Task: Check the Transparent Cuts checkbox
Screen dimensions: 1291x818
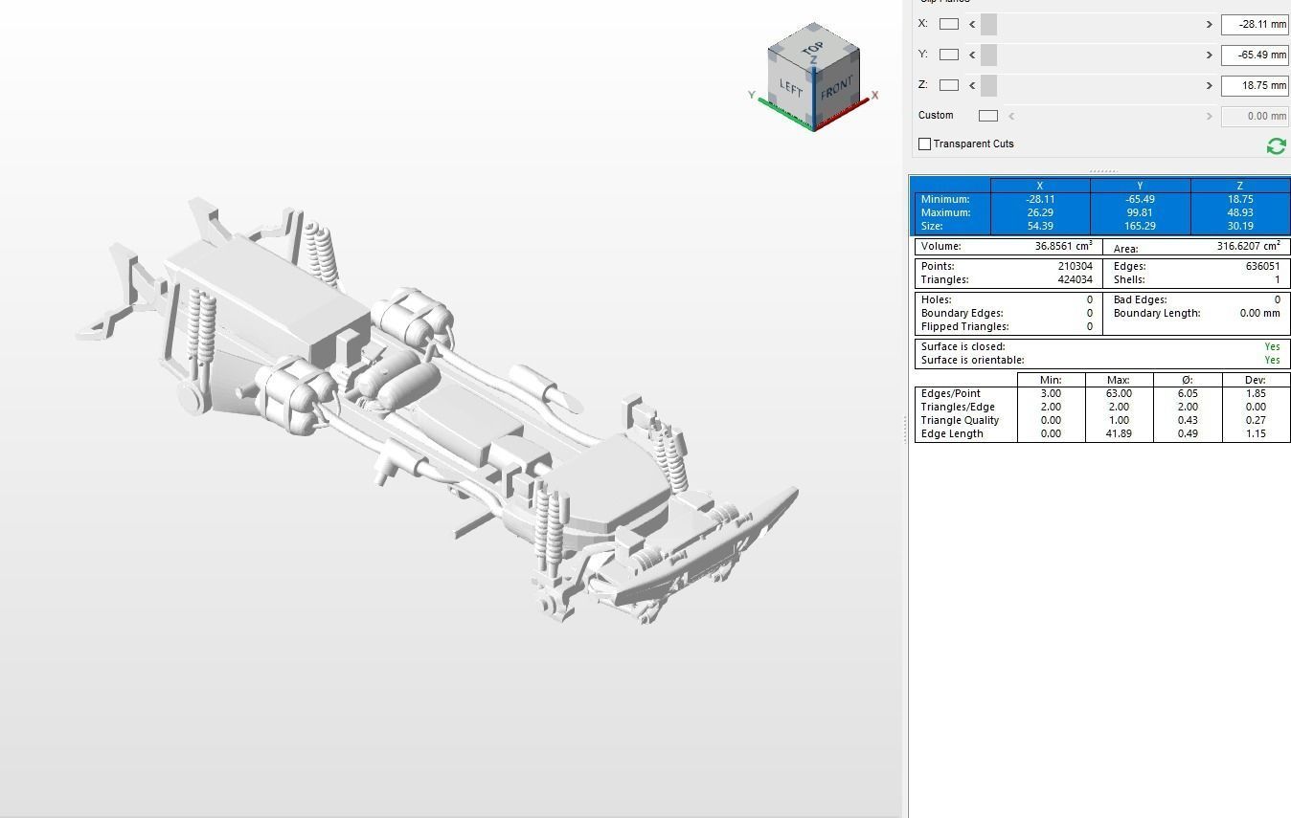Action: [x=924, y=144]
